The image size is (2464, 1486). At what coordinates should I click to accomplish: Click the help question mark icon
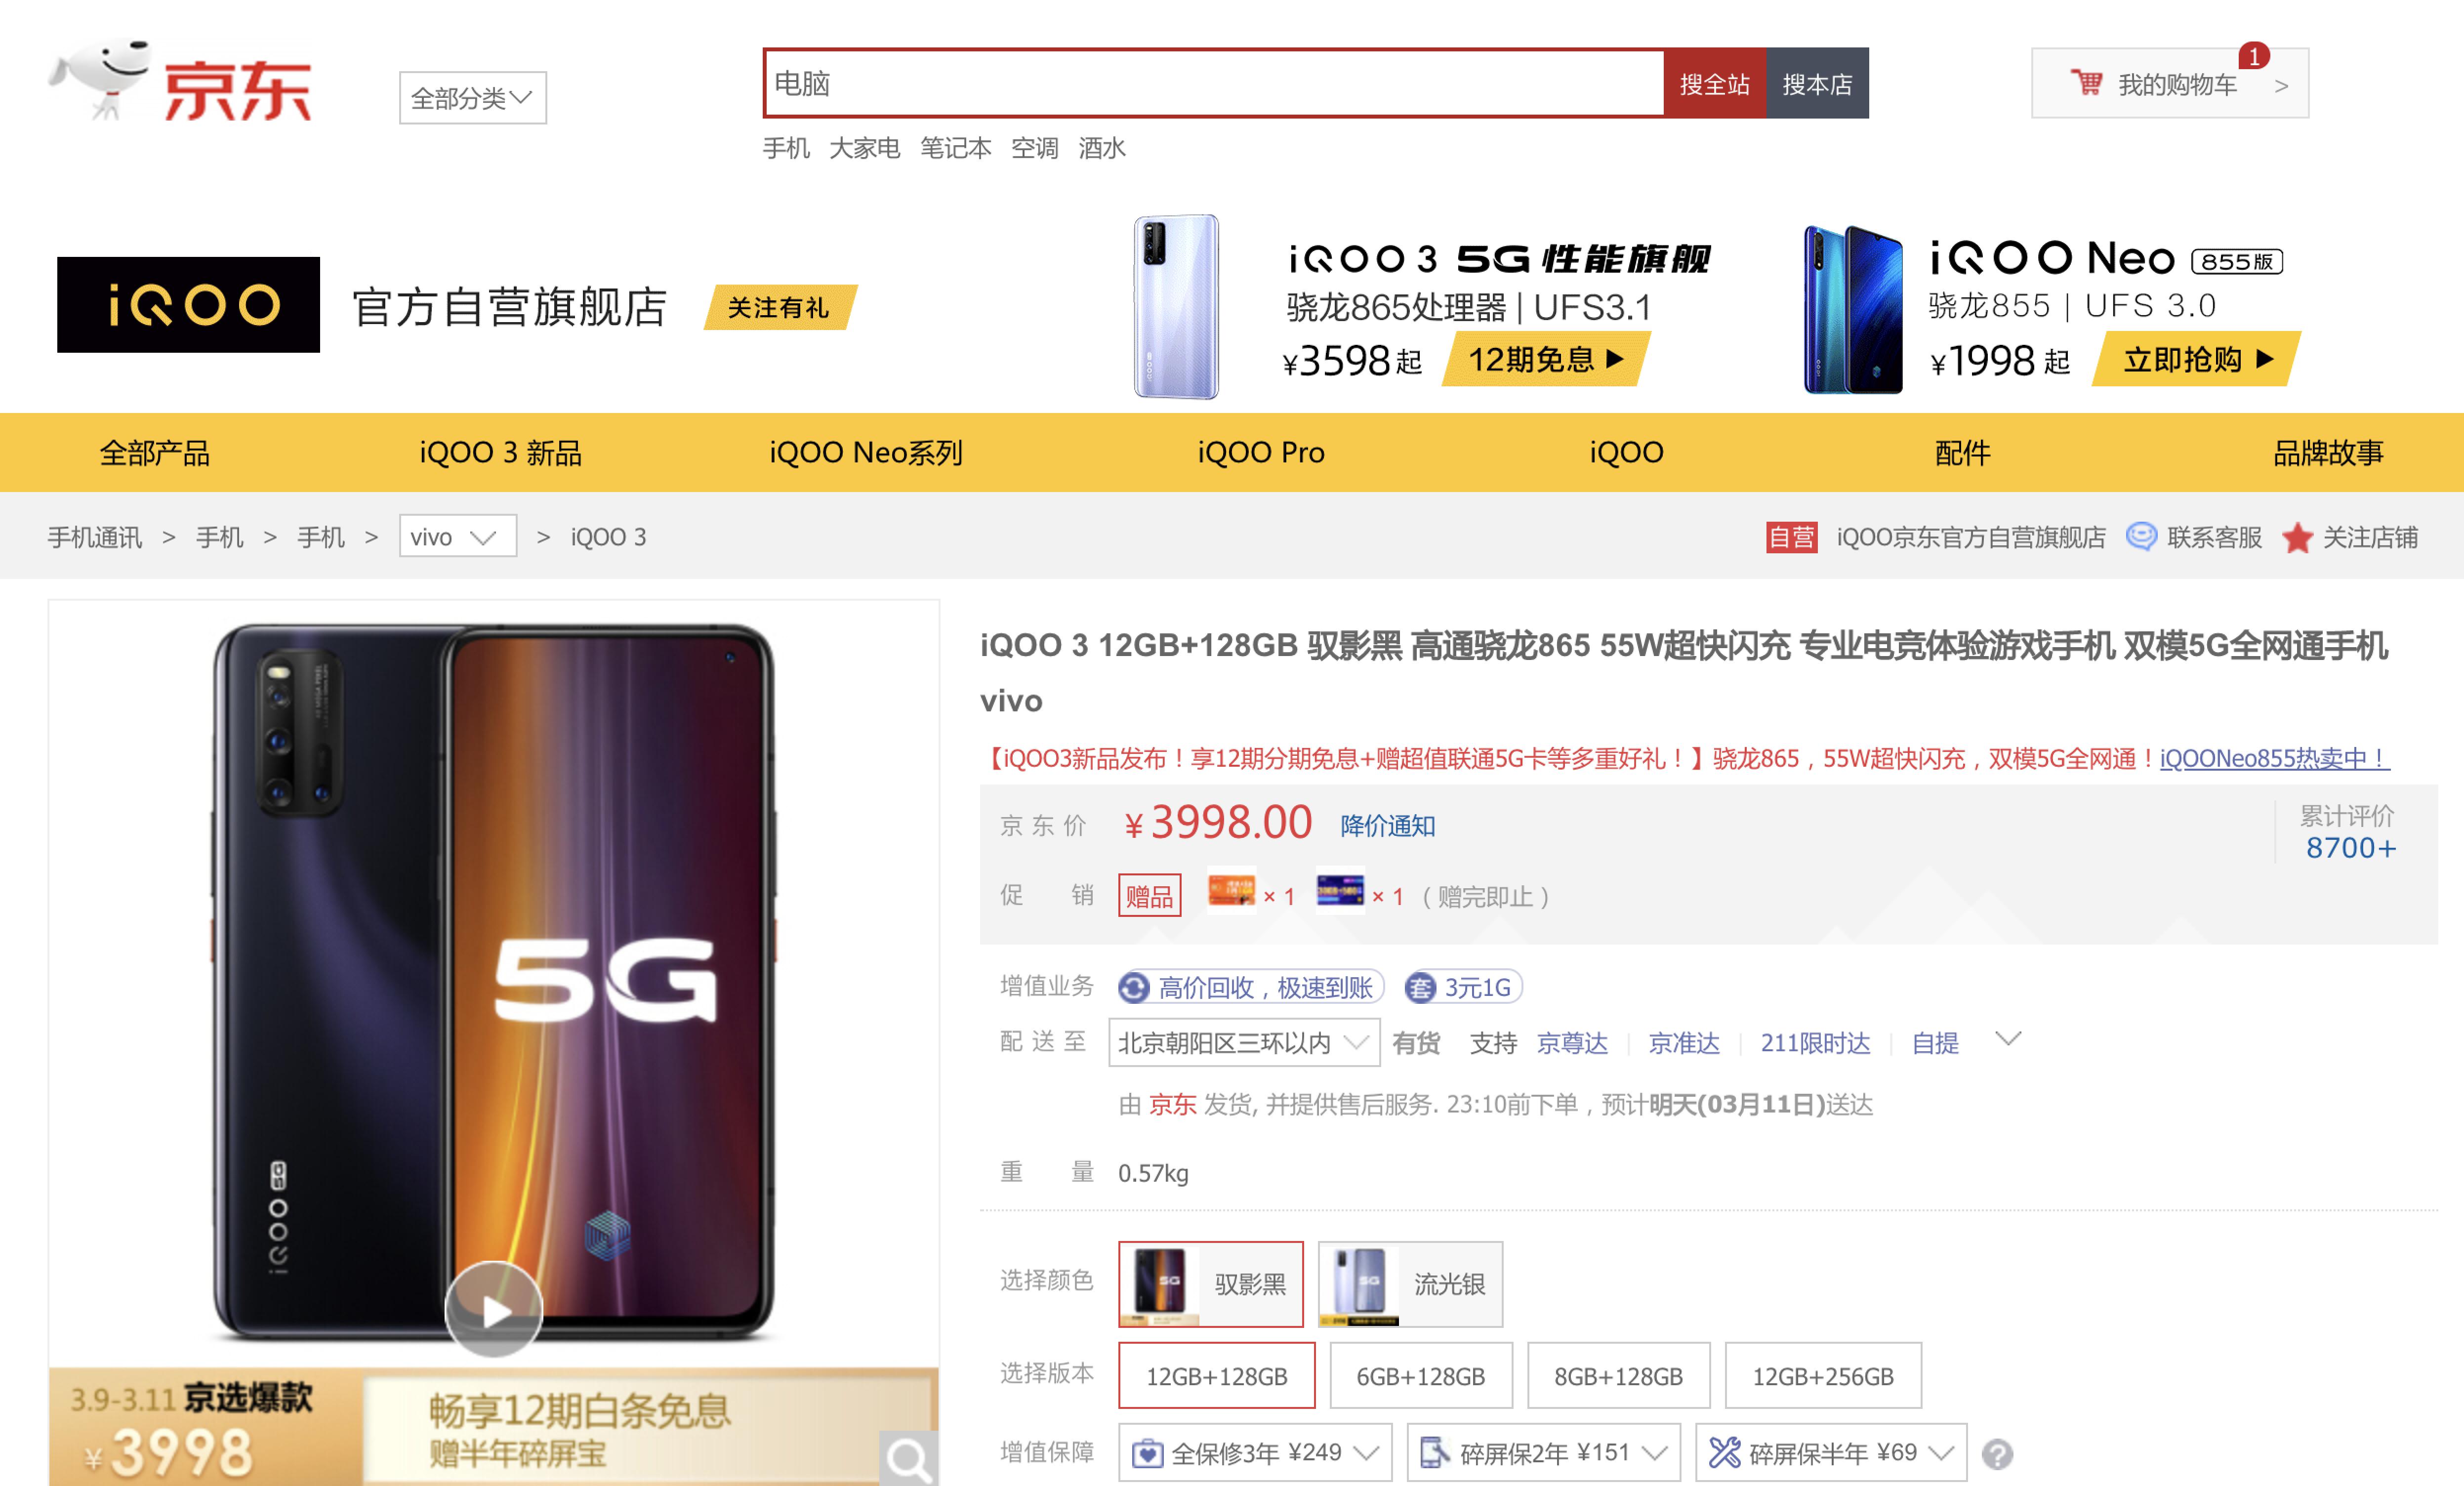(x=1998, y=1454)
